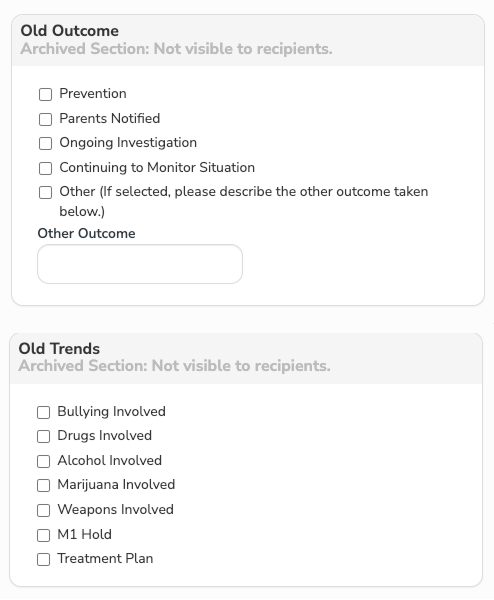Click the Old Outcome section title
Viewport: 494px width, 600px height.
[69, 31]
